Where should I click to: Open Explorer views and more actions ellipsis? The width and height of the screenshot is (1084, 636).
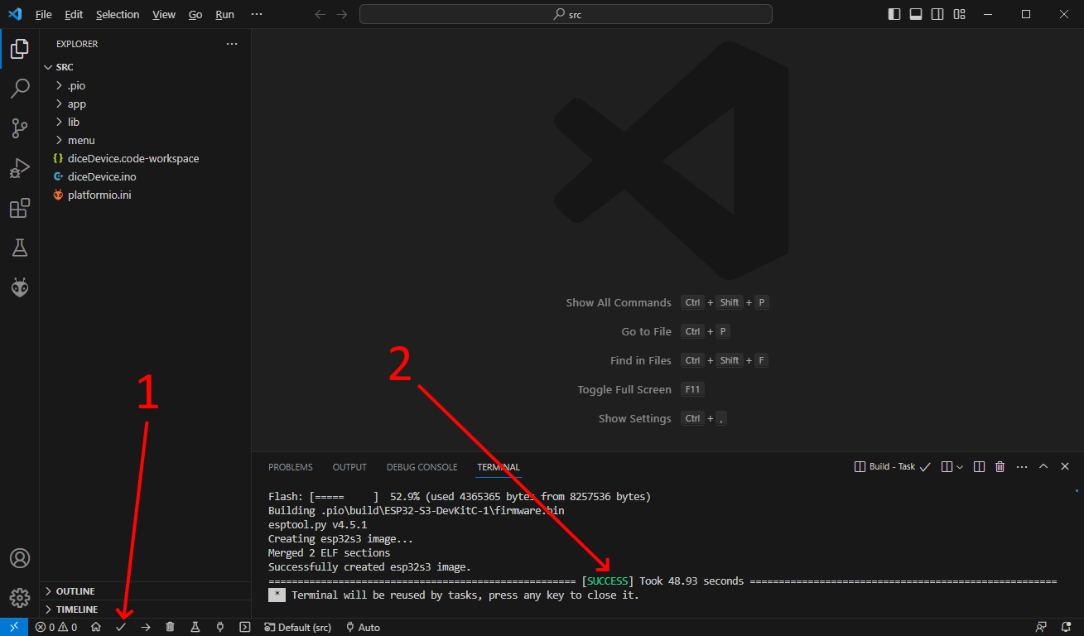click(x=232, y=44)
